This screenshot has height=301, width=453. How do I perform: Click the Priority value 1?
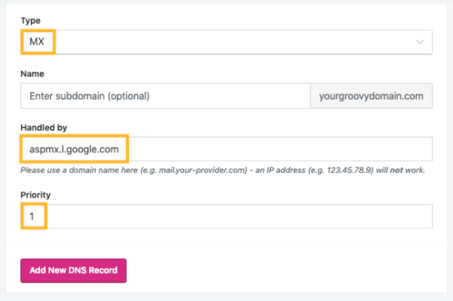point(32,217)
